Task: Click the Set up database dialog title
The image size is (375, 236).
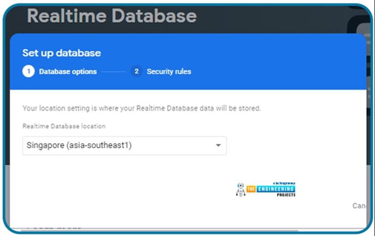Action: [x=62, y=53]
